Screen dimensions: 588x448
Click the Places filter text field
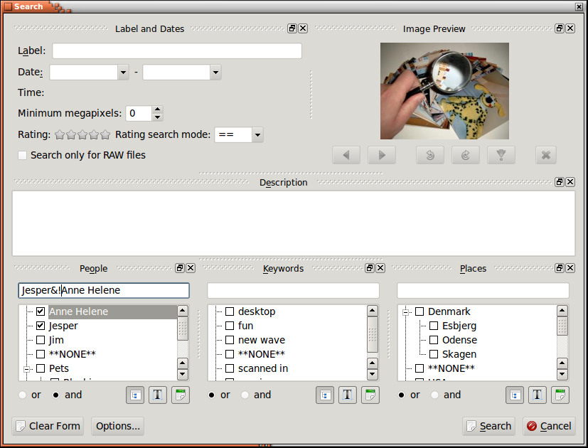(483, 290)
